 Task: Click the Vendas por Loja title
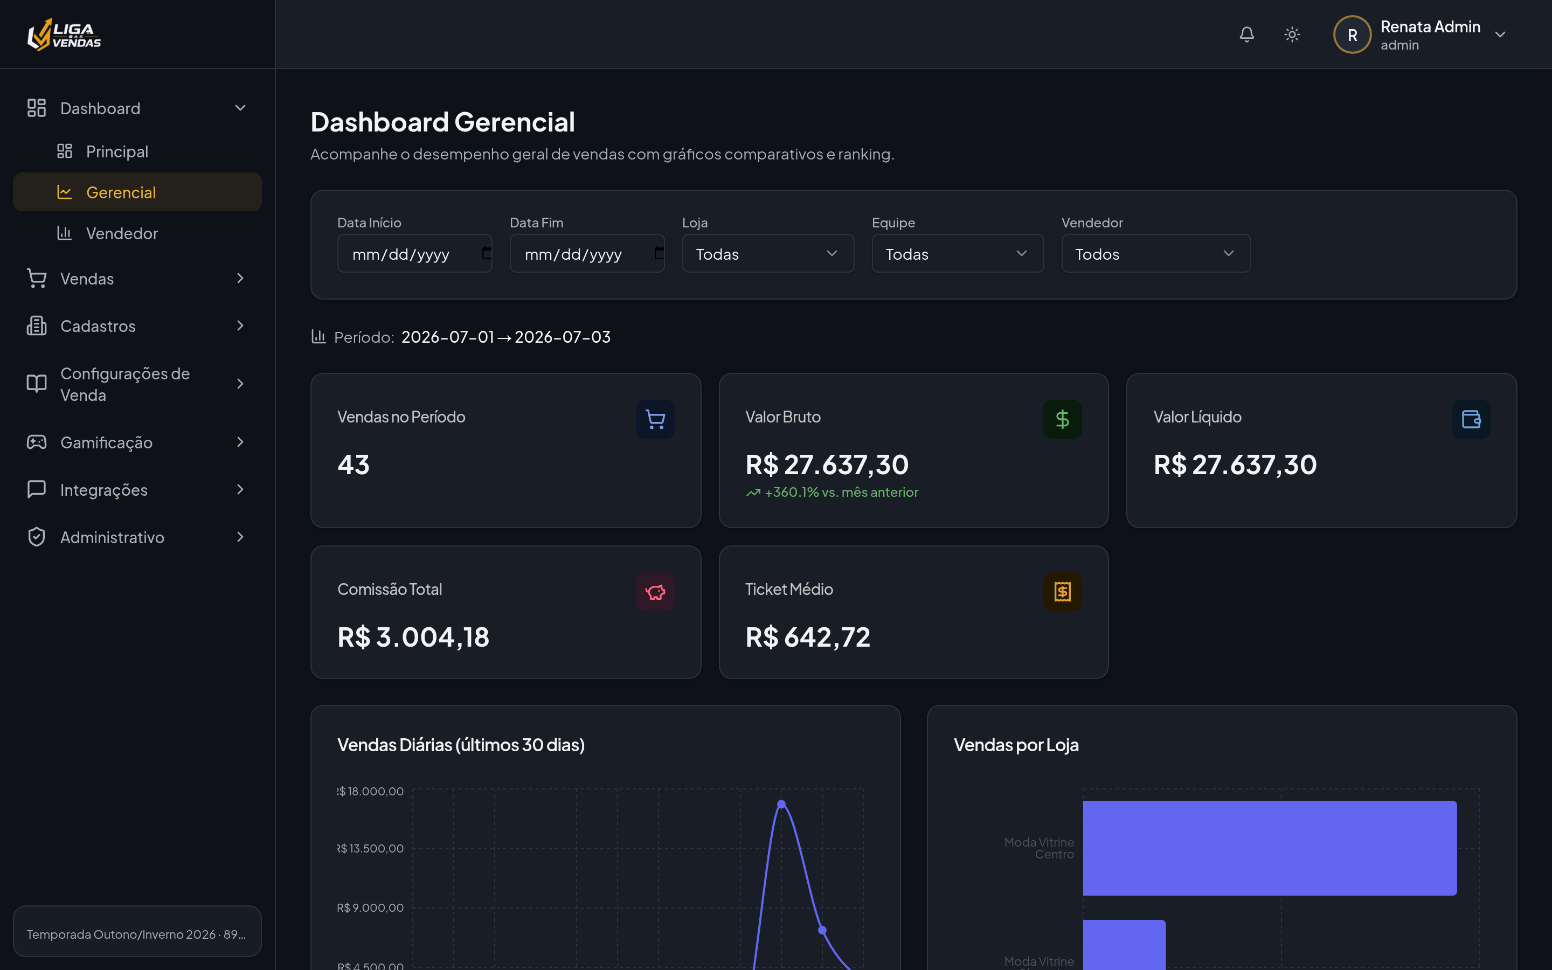tap(1016, 745)
